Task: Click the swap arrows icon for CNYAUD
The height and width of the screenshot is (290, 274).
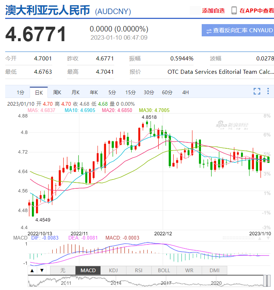Action: pos(209,31)
